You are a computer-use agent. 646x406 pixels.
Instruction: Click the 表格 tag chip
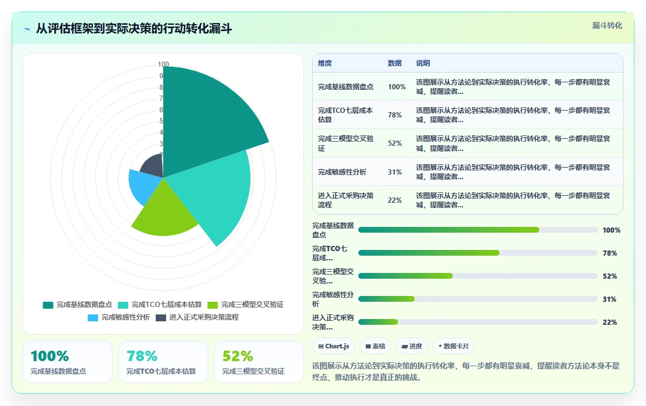[375, 346]
